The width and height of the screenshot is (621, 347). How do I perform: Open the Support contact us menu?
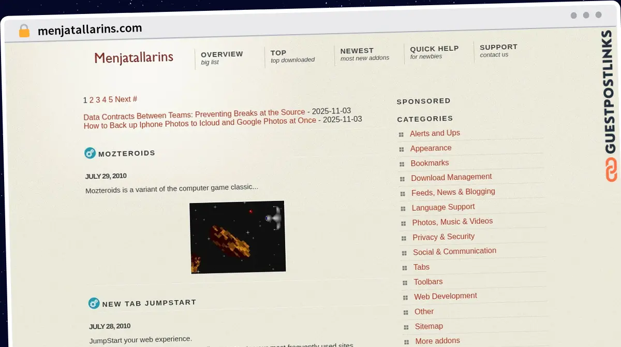[x=498, y=50]
